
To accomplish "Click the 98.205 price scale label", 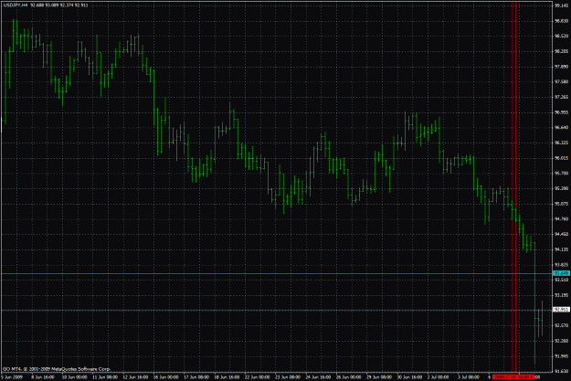I will 561,51.
